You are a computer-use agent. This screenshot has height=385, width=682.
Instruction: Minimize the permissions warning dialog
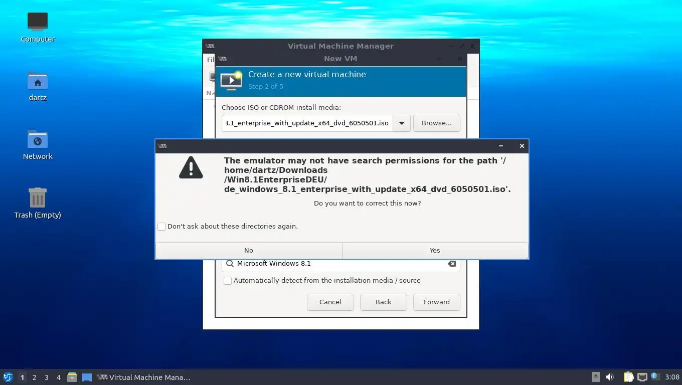coord(500,146)
